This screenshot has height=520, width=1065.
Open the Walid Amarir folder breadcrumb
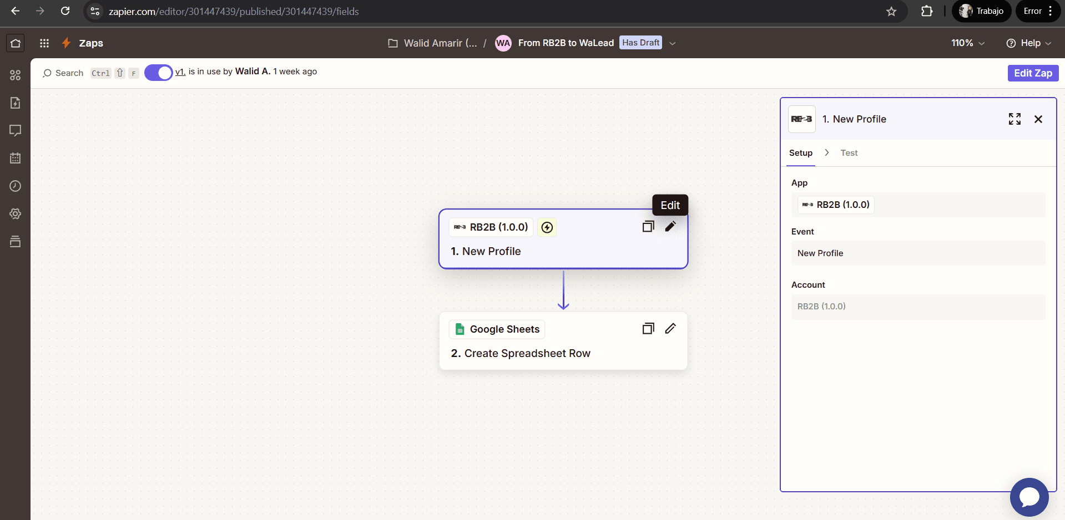432,43
